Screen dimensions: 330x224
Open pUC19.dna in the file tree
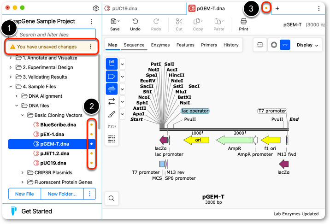[53, 163]
